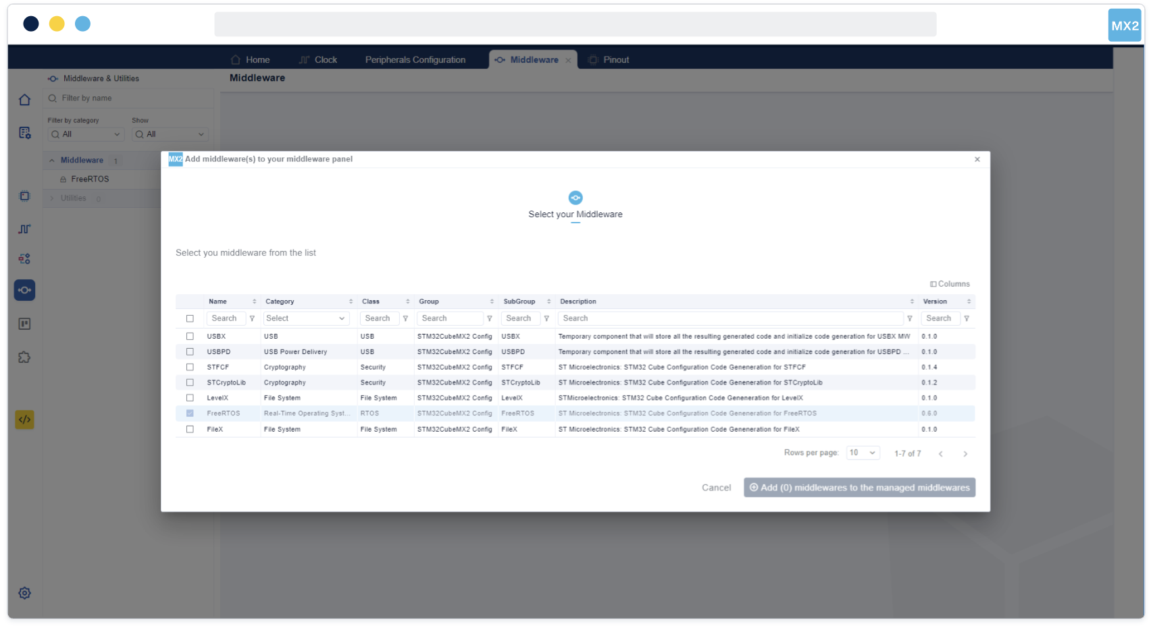Click the Description search input field
1151x626 pixels.
click(x=730, y=318)
